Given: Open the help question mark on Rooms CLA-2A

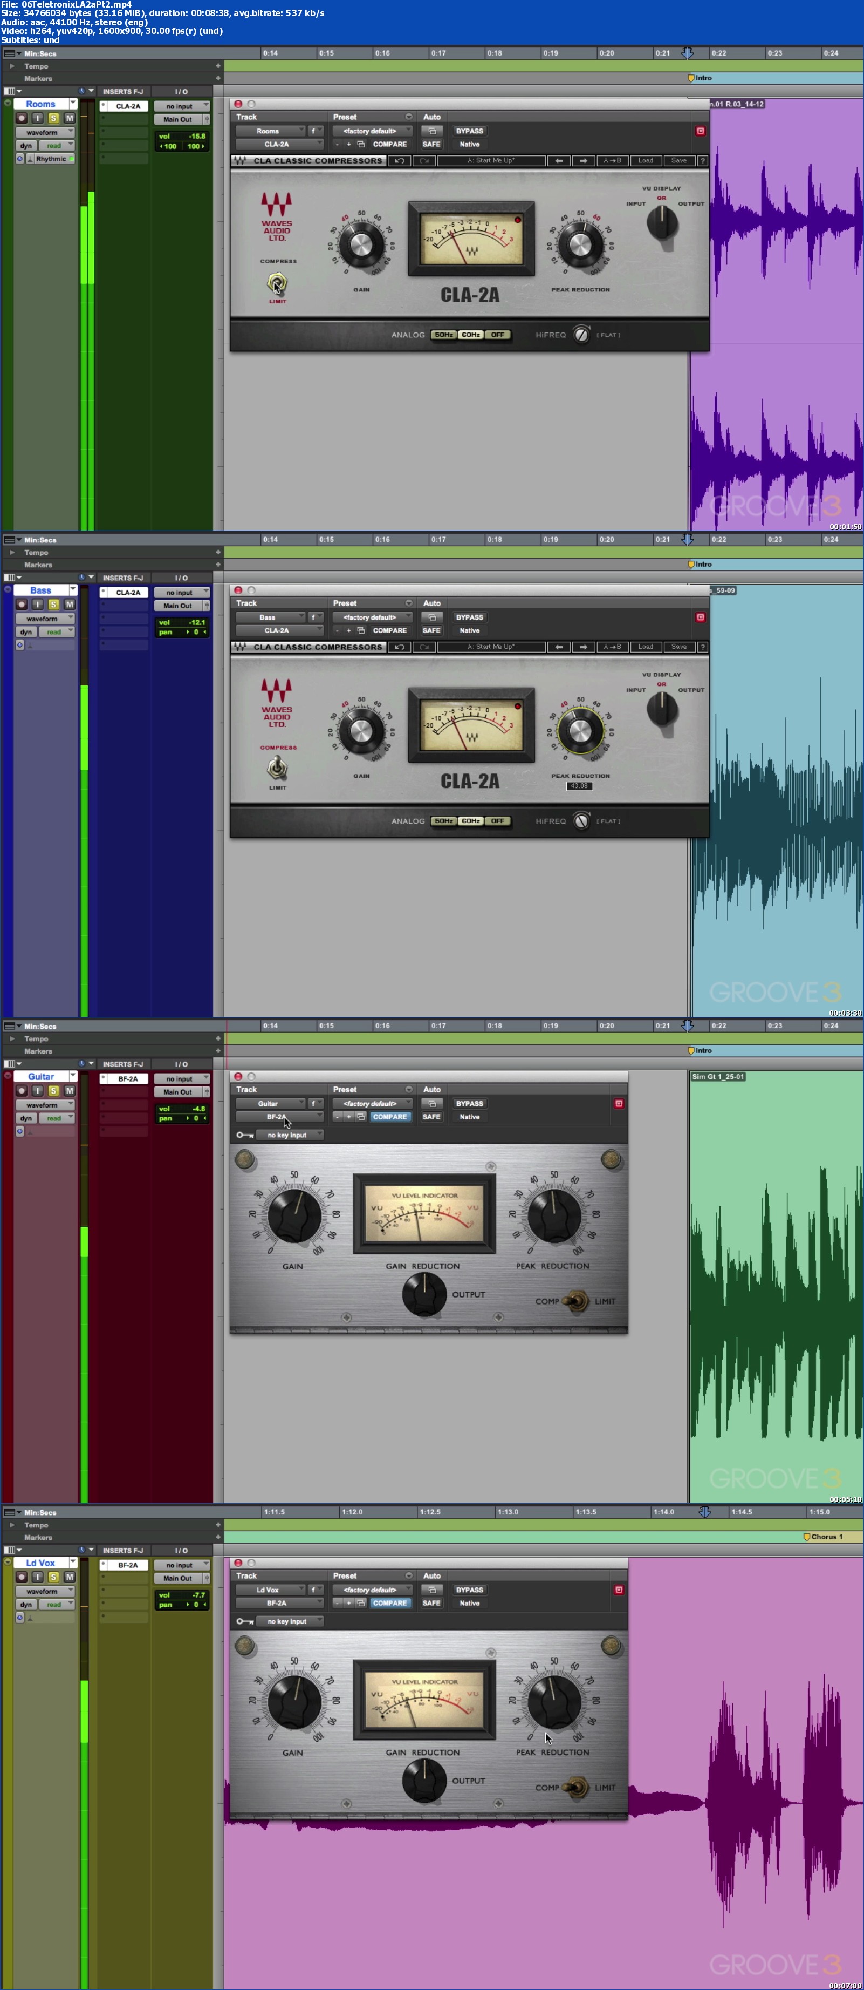Looking at the screenshot, I should tap(702, 161).
